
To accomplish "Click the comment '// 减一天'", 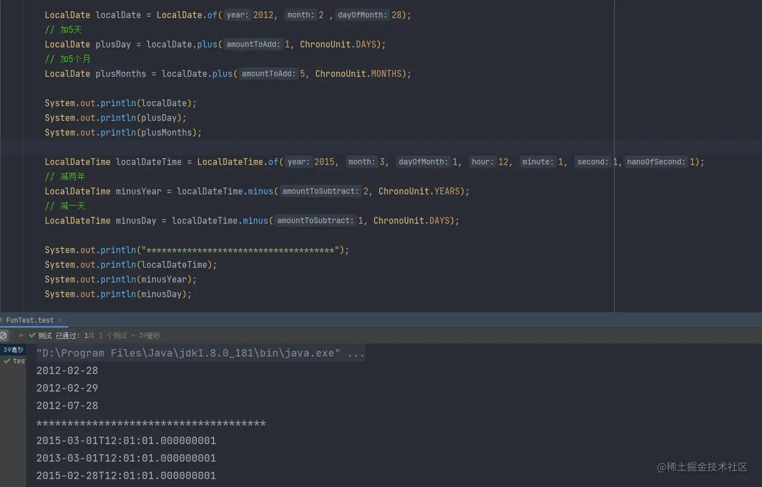I will [65, 206].
